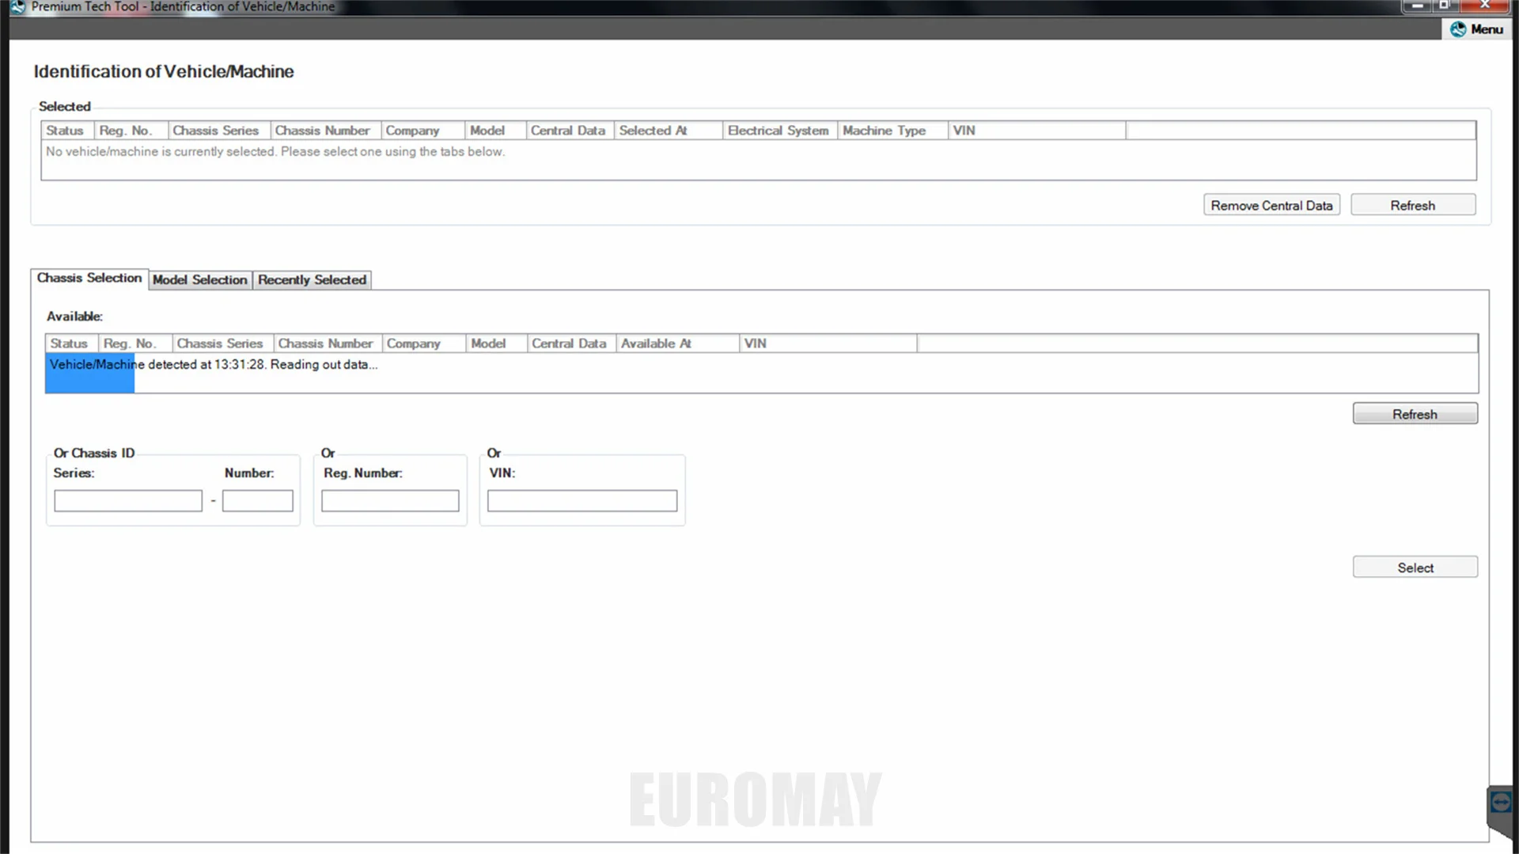Open the Recently Selected tab

312,280
